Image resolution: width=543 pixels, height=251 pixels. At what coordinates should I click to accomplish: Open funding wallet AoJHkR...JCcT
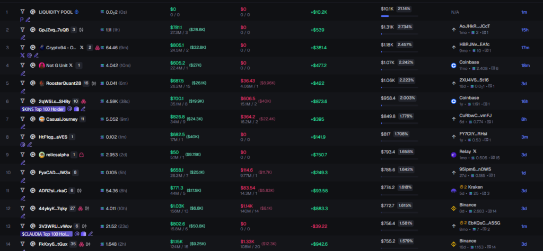475,26
